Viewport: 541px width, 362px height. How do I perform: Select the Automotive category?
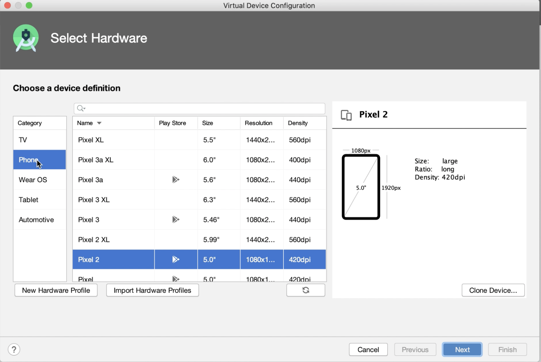[36, 219]
